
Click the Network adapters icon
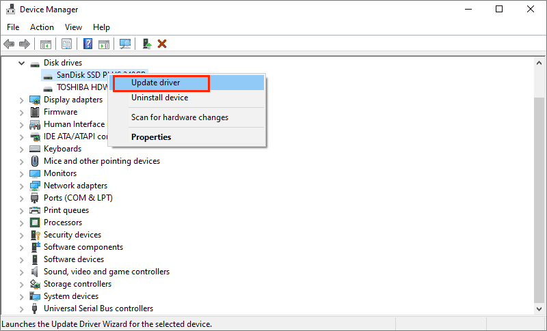[x=35, y=186]
